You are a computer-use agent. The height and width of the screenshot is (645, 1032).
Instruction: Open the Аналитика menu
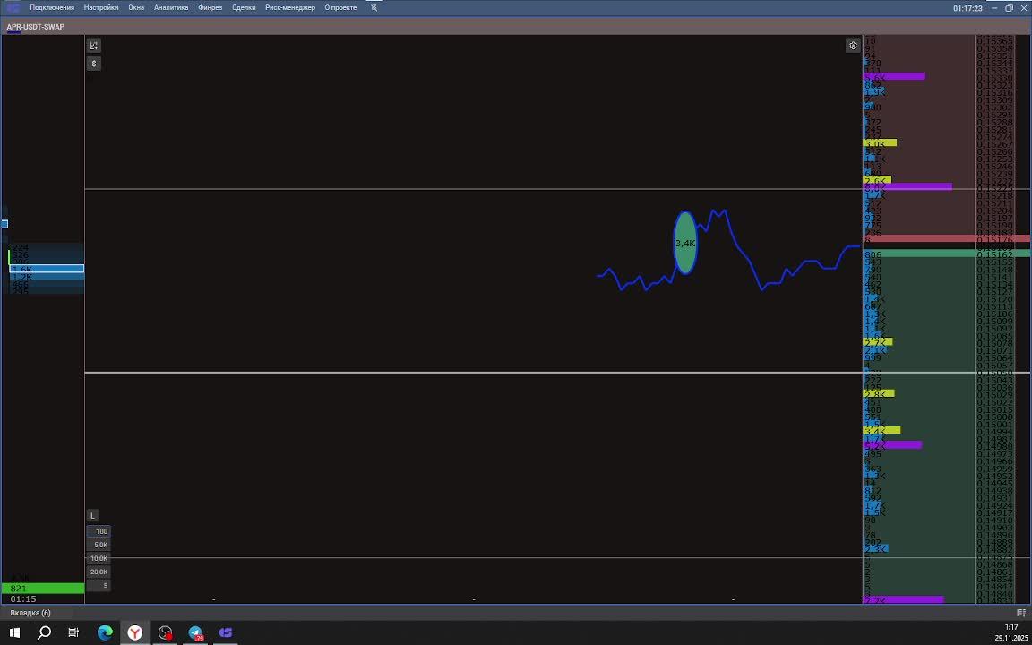coord(171,8)
